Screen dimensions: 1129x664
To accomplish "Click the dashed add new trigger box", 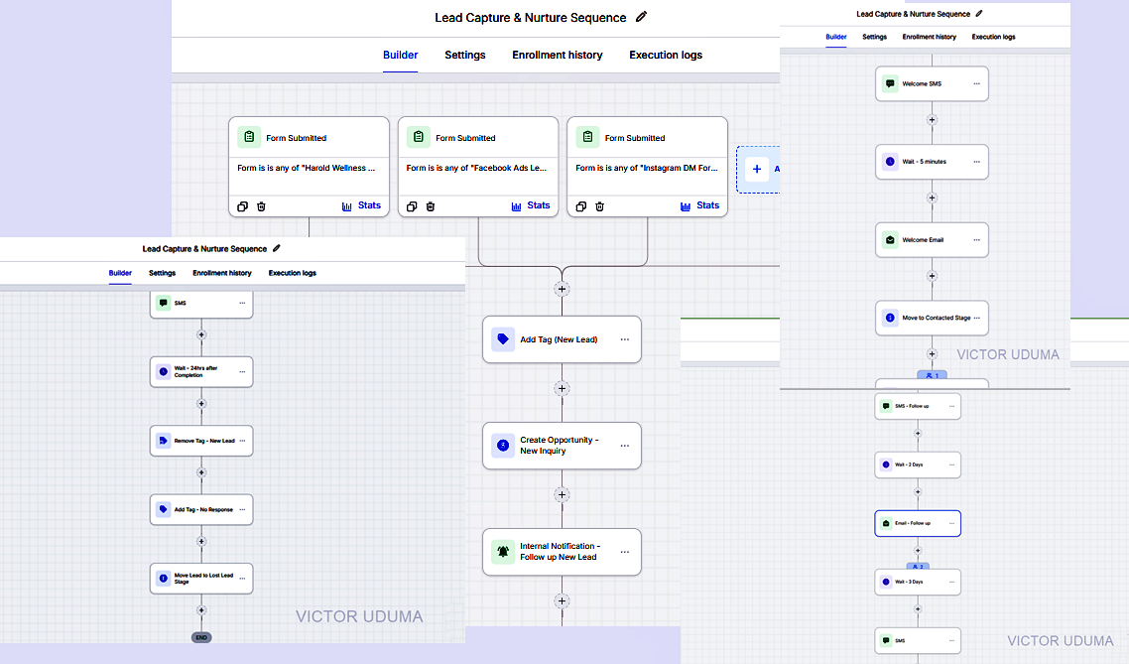I will point(758,170).
